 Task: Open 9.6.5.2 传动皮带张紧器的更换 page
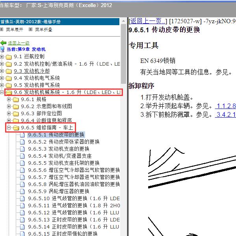(x=64, y=142)
